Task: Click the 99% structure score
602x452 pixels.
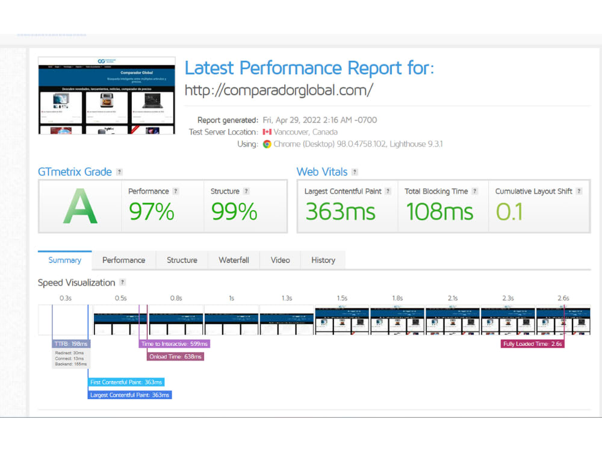Action: pyautogui.click(x=234, y=212)
